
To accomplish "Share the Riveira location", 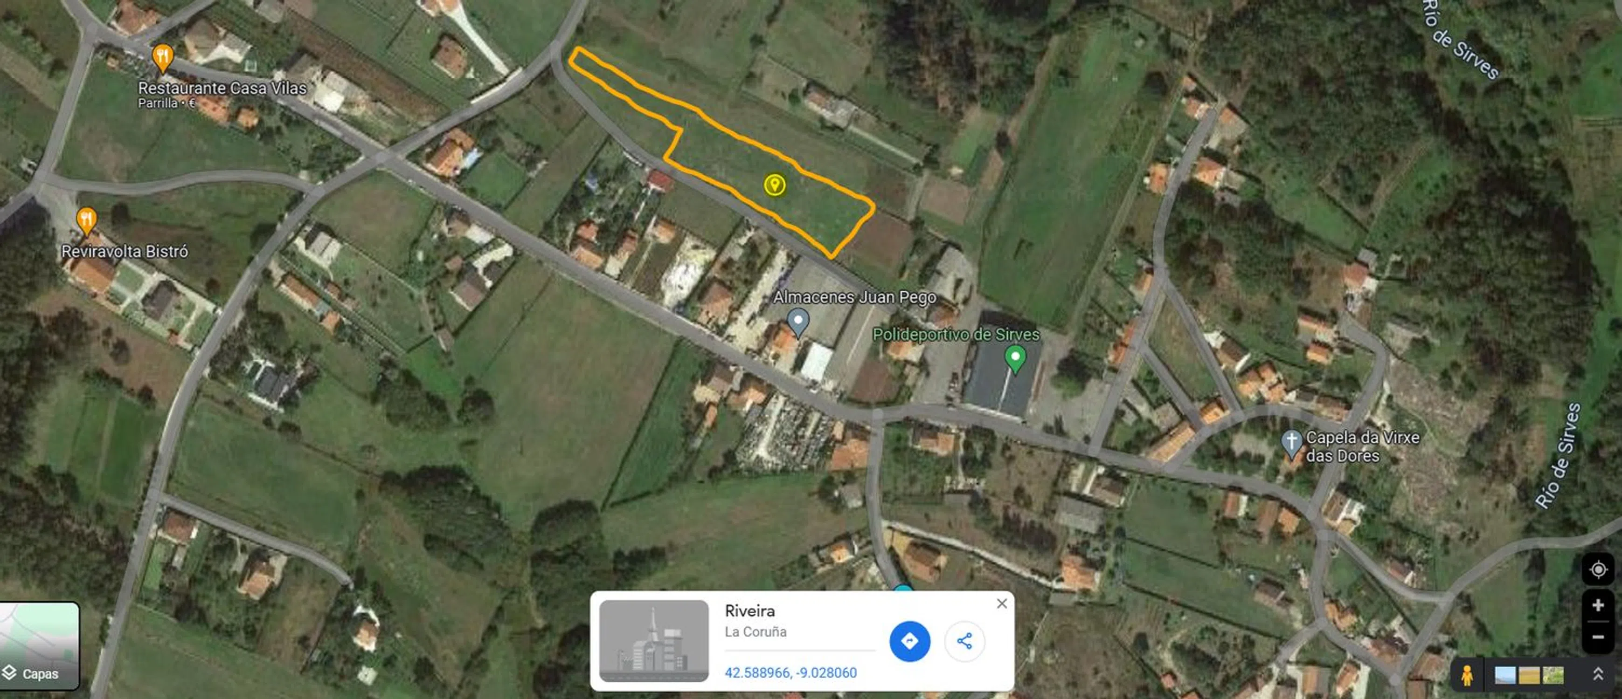I will pos(964,641).
